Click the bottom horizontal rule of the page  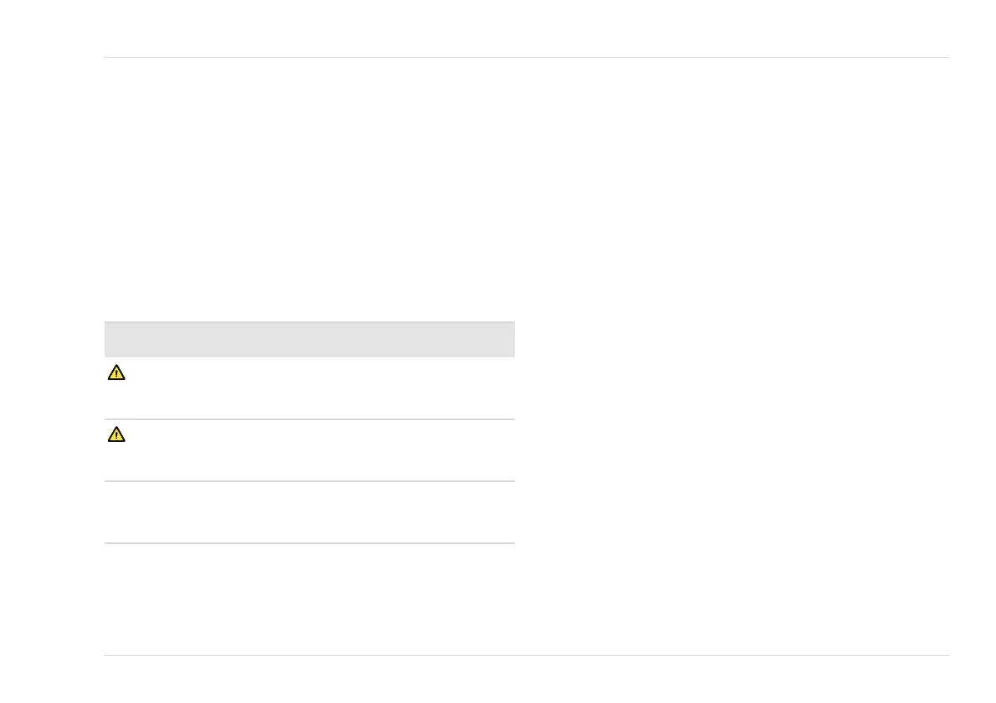point(526,655)
